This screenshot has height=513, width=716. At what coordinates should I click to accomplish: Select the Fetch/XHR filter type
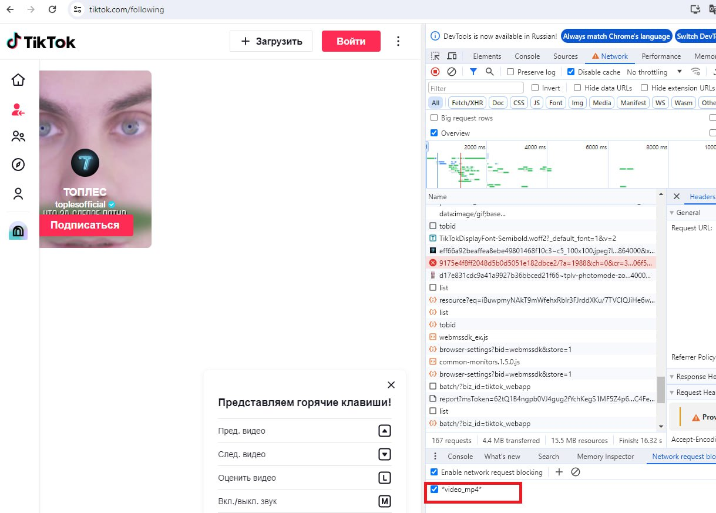coord(467,103)
